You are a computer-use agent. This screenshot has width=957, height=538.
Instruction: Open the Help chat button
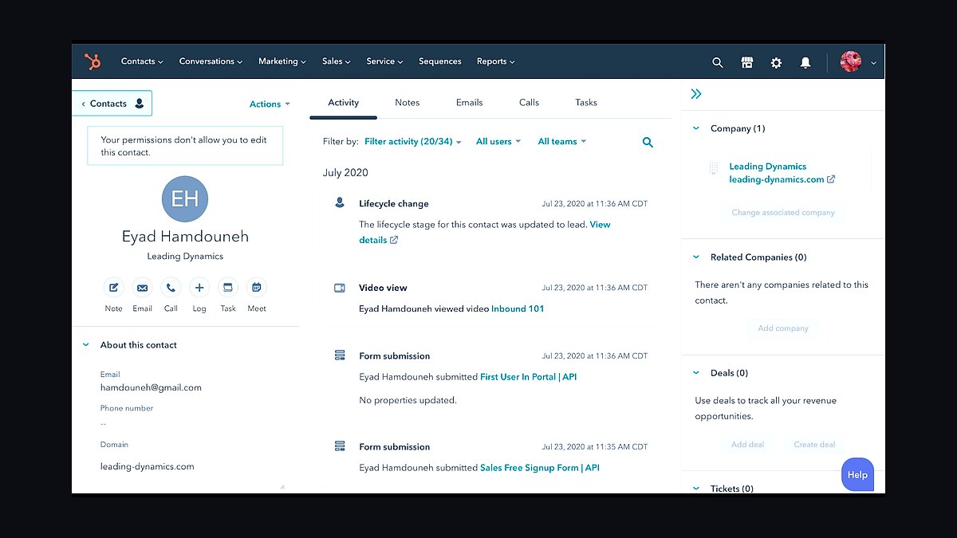(858, 474)
